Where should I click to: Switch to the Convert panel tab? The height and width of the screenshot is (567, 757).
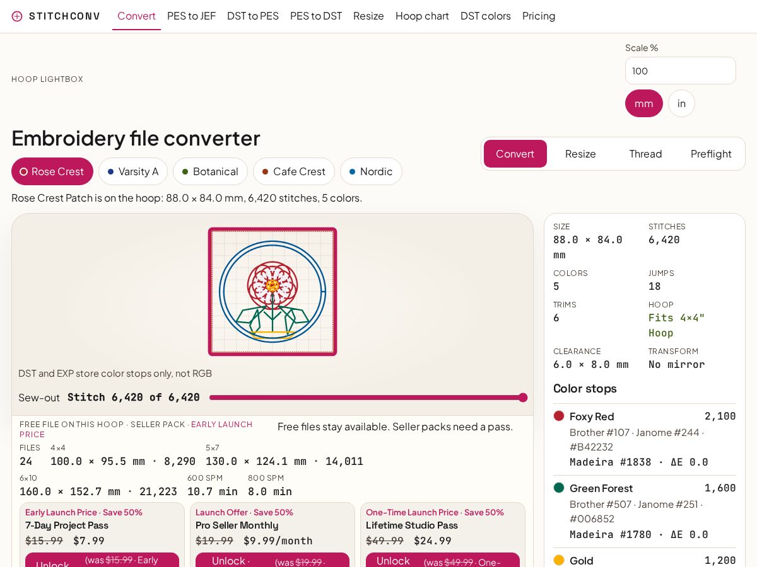pos(515,154)
